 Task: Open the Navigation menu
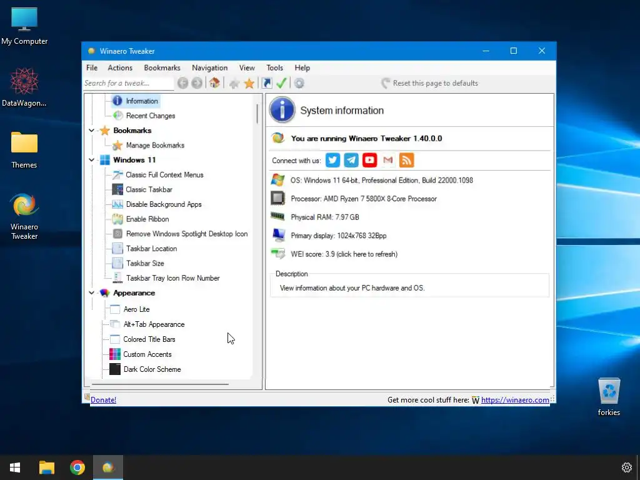[x=210, y=67]
